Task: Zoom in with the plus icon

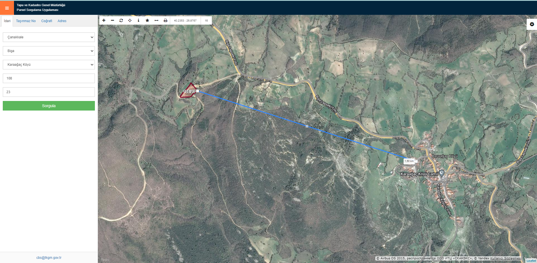Action: [x=104, y=20]
